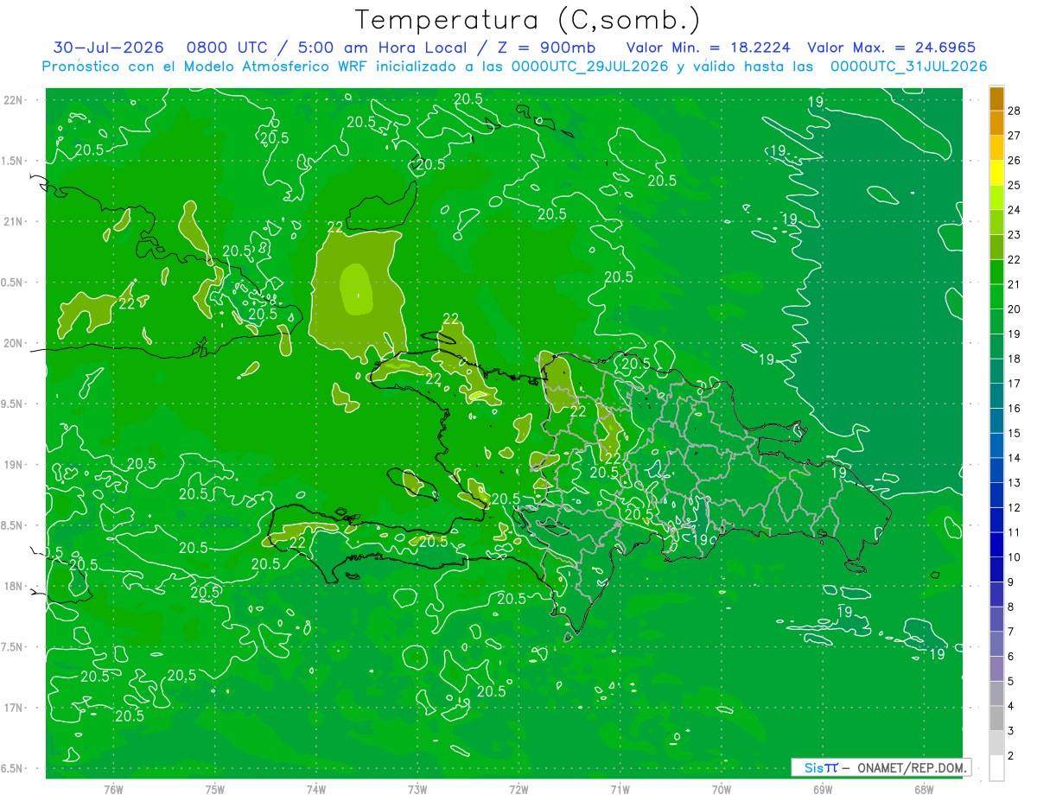
Task: Click the '17N' latitude axis label
Action: click(14, 708)
